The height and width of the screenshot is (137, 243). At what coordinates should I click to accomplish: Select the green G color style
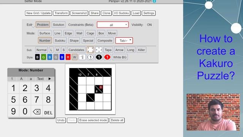click(44, 57)
